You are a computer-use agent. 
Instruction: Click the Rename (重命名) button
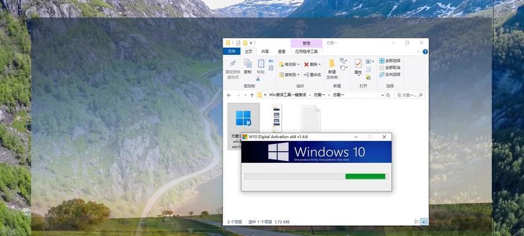tap(312, 75)
